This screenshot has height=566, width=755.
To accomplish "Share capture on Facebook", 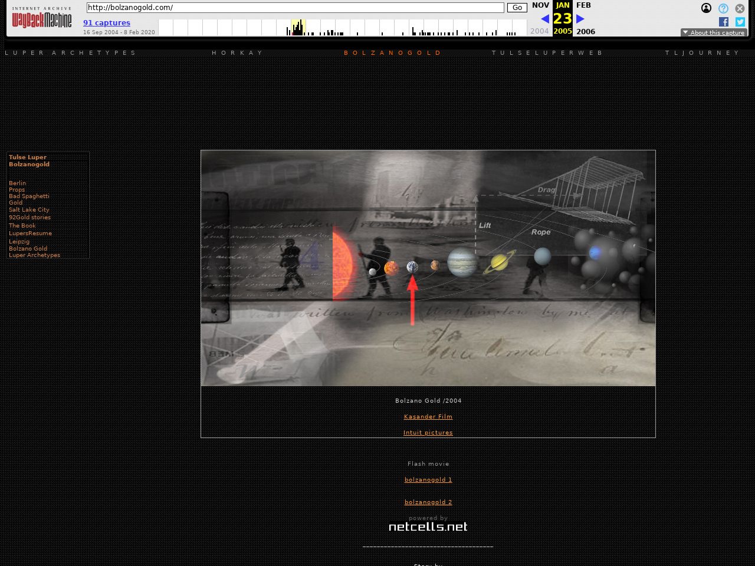I will pyautogui.click(x=723, y=22).
